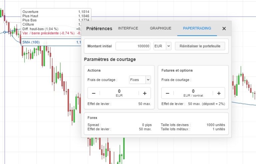Click the Préférences dialog title

pyautogui.click(x=99, y=29)
